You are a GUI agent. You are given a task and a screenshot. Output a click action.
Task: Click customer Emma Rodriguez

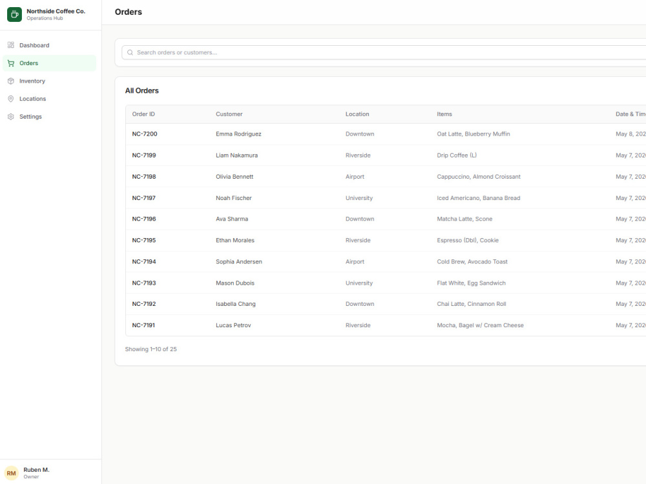[238, 134]
